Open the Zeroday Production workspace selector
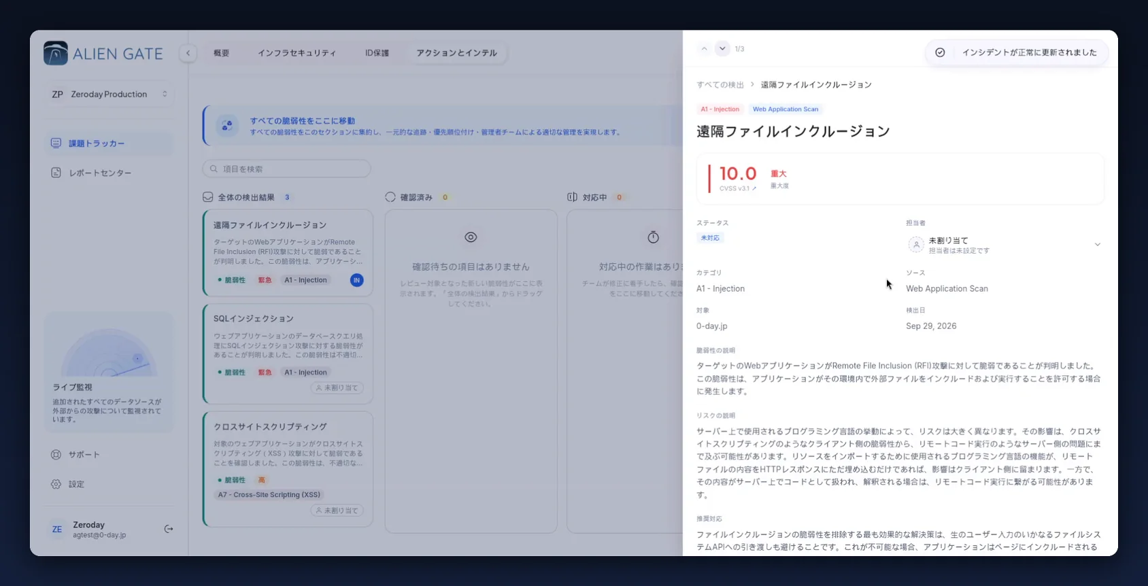1148x586 pixels. click(x=109, y=94)
